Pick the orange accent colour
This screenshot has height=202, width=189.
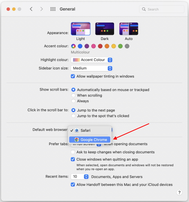pos(107,46)
